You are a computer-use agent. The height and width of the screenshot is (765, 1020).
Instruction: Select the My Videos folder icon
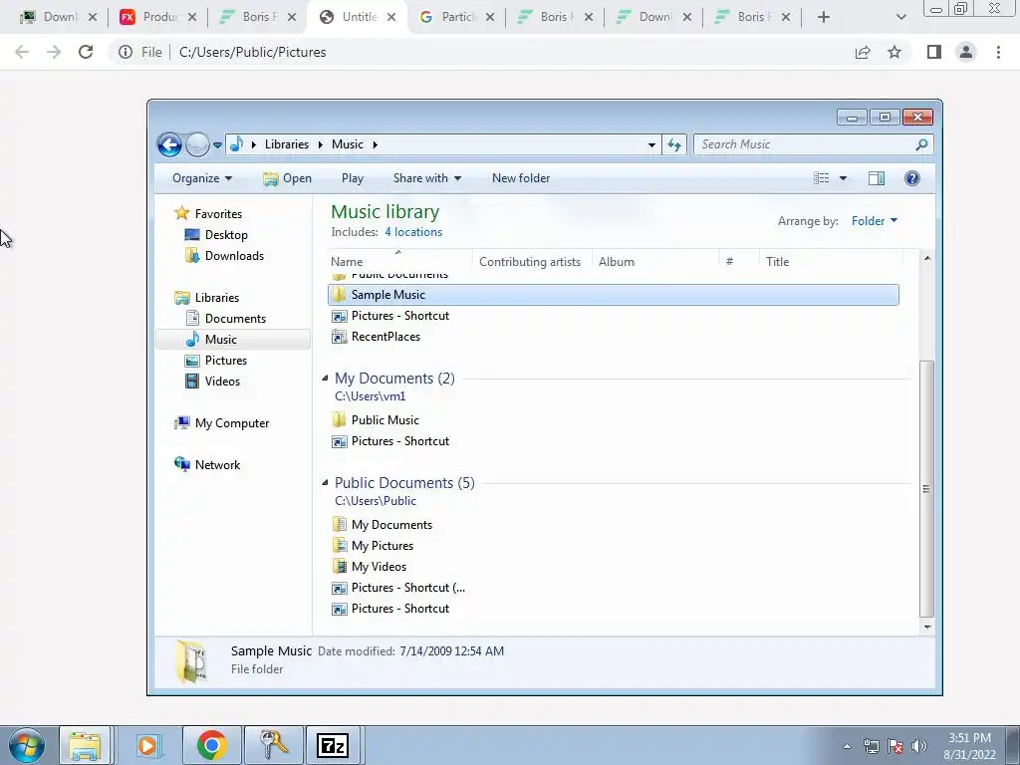[339, 566]
